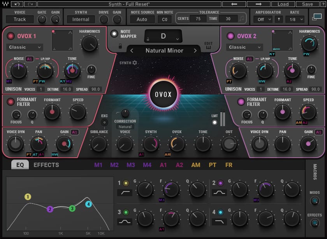This screenshot has height=239, width=327.
Task: Select the band-pass filter shape icon for EQ band 3
Action: (x=125, y=221)
